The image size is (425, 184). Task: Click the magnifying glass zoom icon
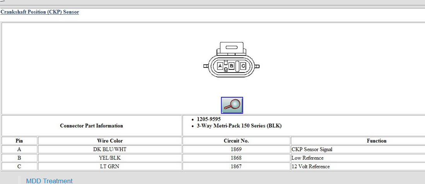coord(232,105)
